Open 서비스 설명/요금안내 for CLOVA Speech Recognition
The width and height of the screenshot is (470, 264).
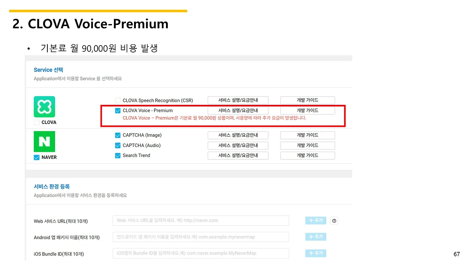tap(238, 100)
